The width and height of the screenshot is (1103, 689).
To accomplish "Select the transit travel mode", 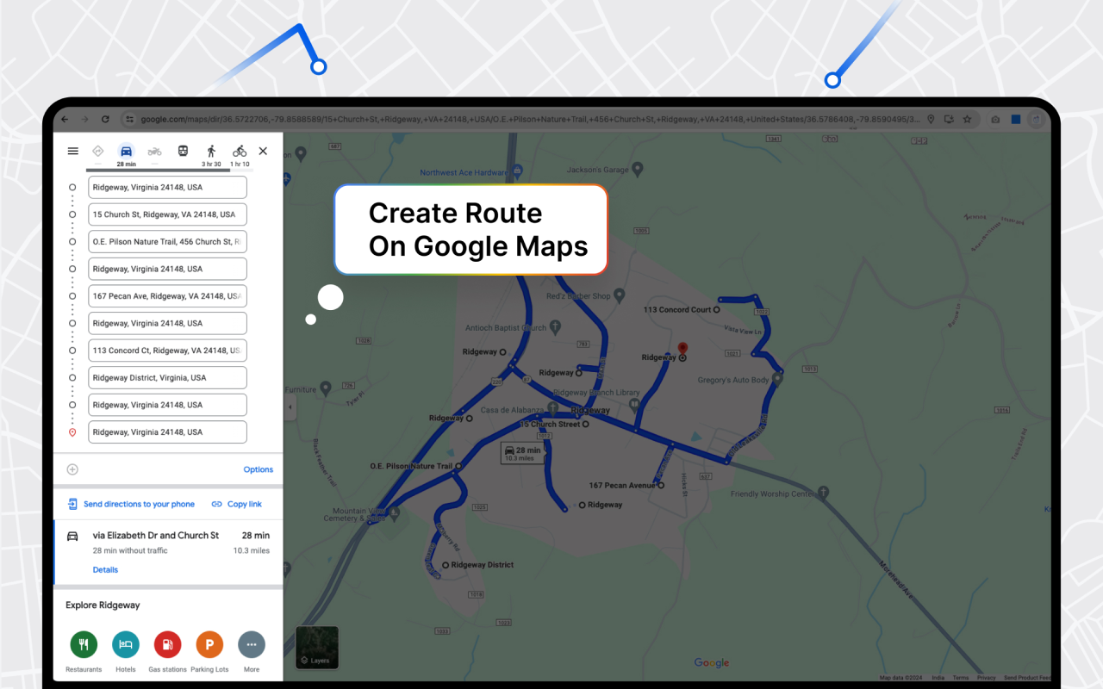I will tap(183, 151).
